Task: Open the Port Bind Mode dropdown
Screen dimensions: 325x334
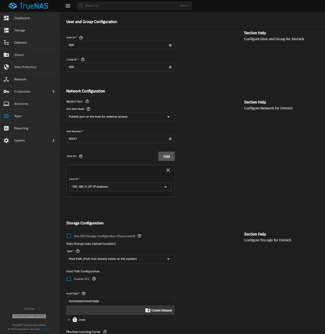Action: (121, 117)
